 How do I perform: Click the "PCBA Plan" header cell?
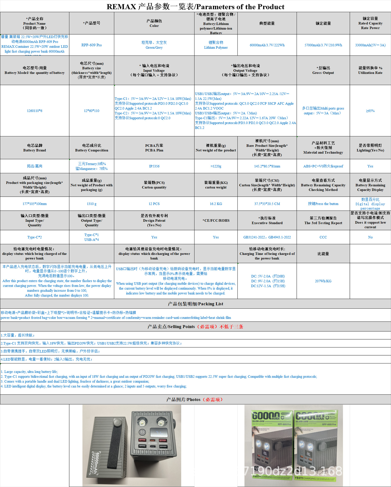(154, 148)
